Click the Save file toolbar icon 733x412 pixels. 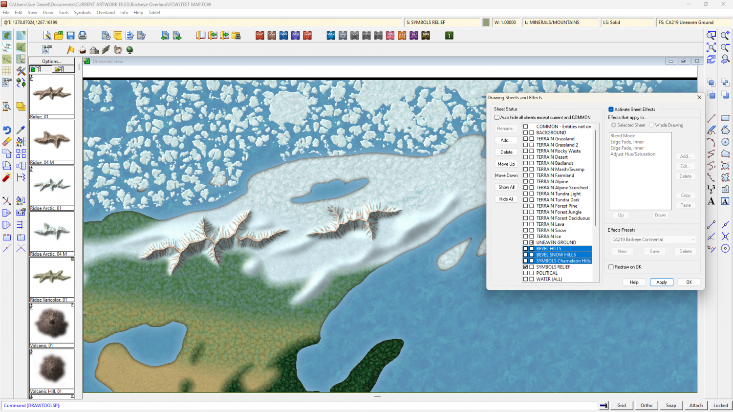coord(71,36)
